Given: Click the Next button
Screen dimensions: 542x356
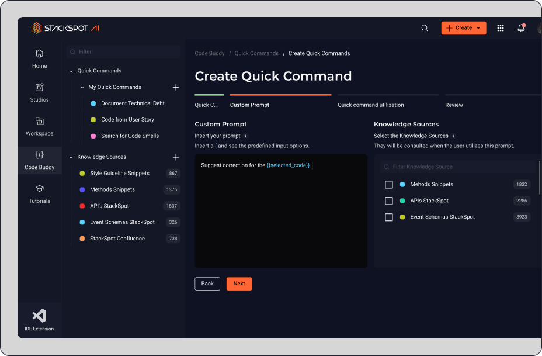Looking at the screenshot, I should click(x=239, y=284).
